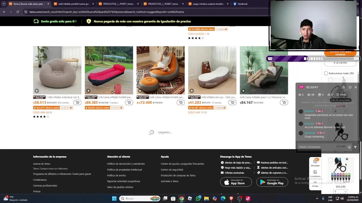Viewport: 362px width, 203px height.
Task: Add the $41.283 luxury sofa to cart
Action: click(x=232, y=102)
